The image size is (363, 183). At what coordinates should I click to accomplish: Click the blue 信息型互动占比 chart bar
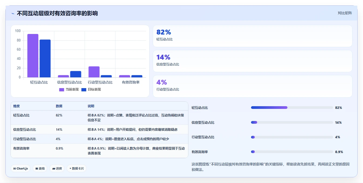76,74
